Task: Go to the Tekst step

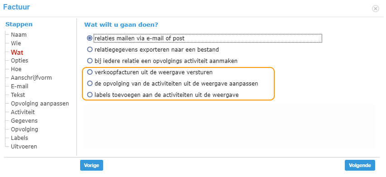Action: (18, 95)
